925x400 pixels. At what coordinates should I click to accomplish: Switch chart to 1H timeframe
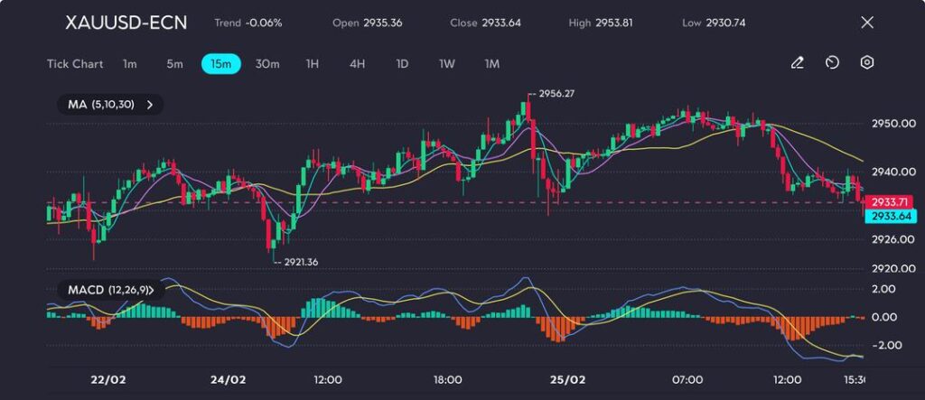313,64
